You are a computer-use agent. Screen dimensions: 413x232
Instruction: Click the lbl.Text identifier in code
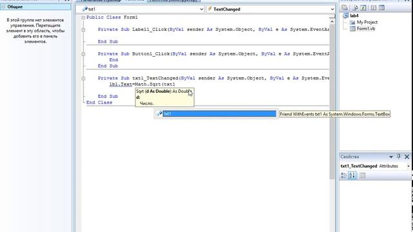tap(121, 84)
